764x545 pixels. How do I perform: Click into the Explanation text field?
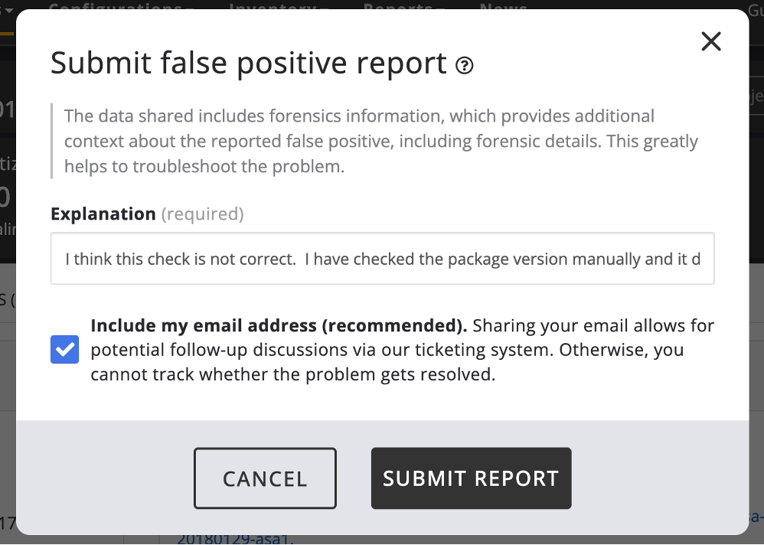click(382, 259)
